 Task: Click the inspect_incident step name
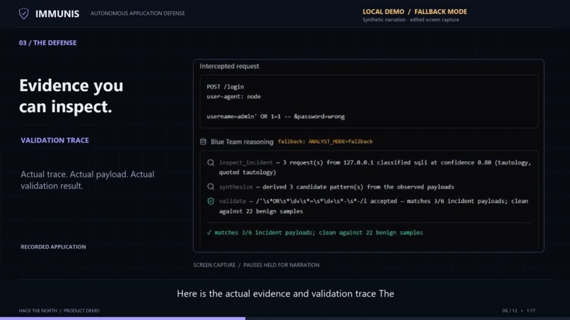245,162
